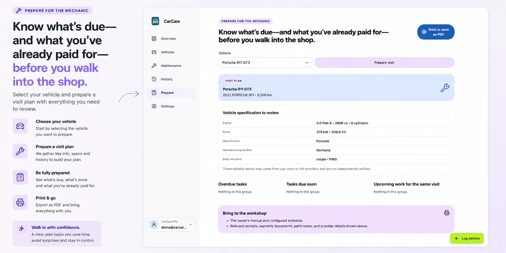Click the Maintenance wrench icon in sidebar

154,66
